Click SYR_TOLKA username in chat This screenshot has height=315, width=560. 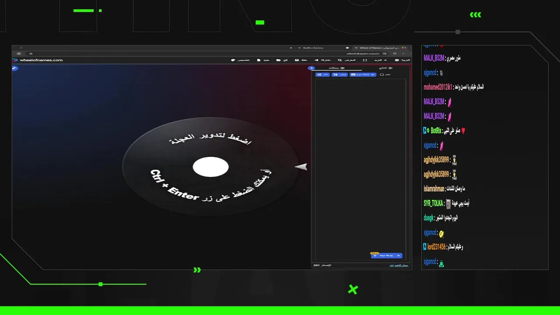point(434,203)
